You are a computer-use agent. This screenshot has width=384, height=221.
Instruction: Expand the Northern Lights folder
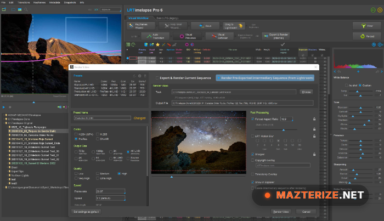click(x=7, y=175)
